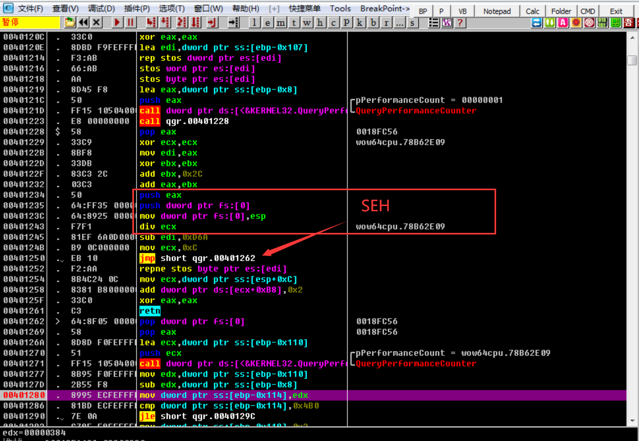639x441 pixels.
Task: Open Threads window with 't' button
Action: tap(294, 22)
